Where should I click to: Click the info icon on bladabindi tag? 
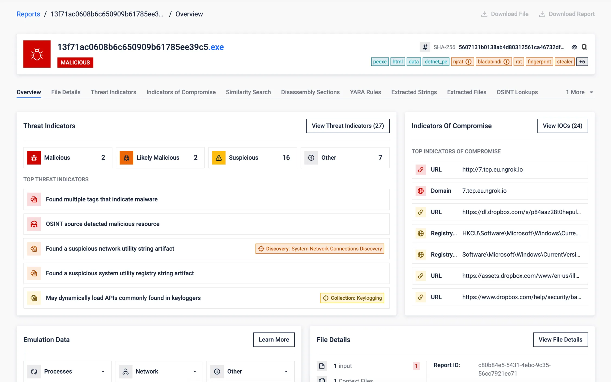click(x=506, y=62)
